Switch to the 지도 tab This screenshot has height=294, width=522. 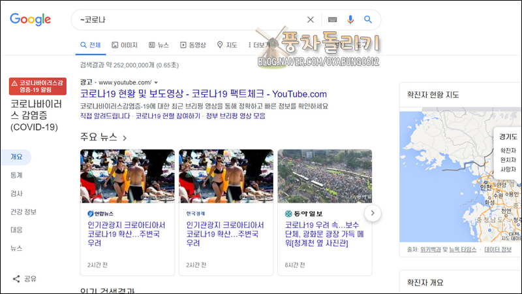coord(227,45)
